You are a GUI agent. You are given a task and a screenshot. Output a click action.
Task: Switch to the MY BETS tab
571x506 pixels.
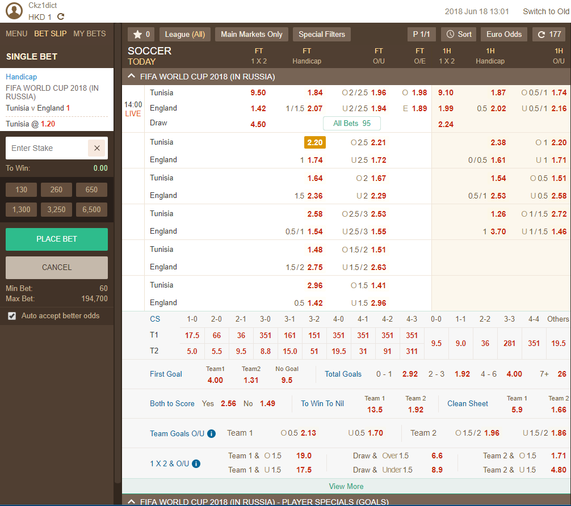90,33
